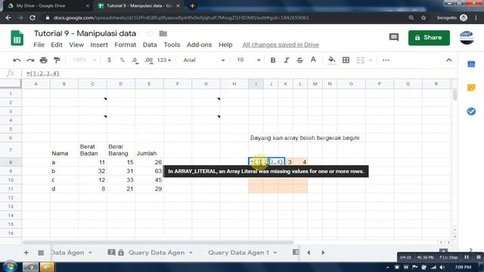Open the font size dropdown
The width and height of the screenshot is (484, 272).
(249, 60)
